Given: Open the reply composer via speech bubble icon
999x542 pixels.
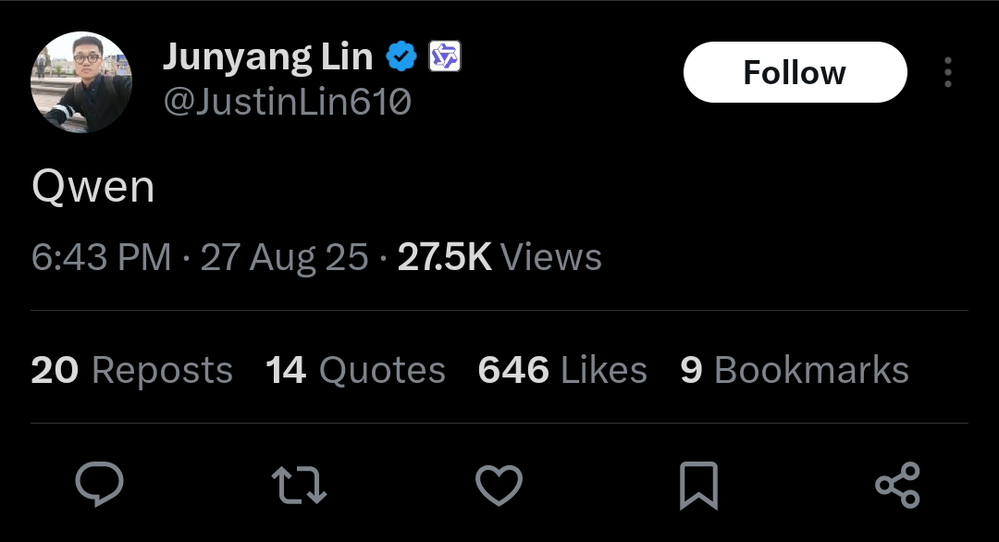Looking at the screenshot, I should tap(99, 485).
